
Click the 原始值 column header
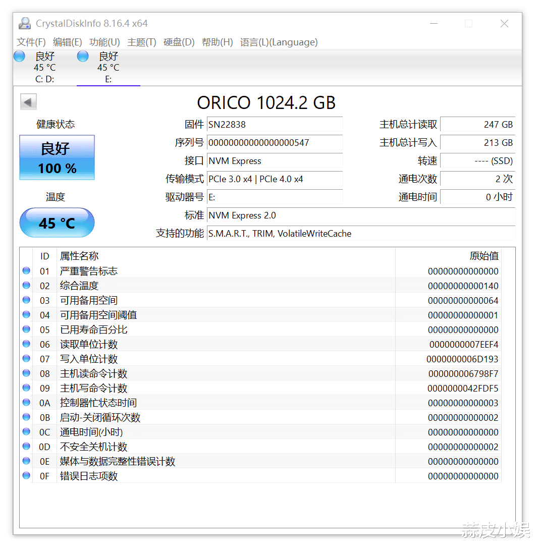449,256
